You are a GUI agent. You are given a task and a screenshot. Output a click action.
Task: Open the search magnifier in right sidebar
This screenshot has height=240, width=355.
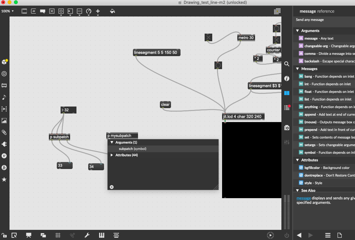click(x=287, y=64)
